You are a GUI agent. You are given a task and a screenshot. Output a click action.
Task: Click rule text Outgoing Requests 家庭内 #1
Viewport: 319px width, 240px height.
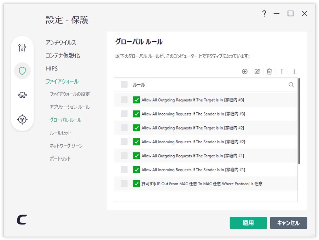[193, 156]
